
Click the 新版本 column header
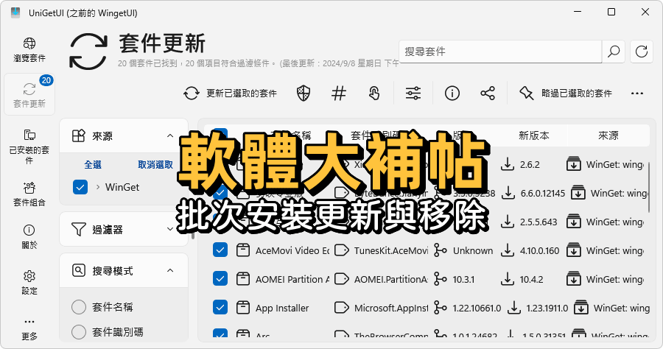coord(533,135)
